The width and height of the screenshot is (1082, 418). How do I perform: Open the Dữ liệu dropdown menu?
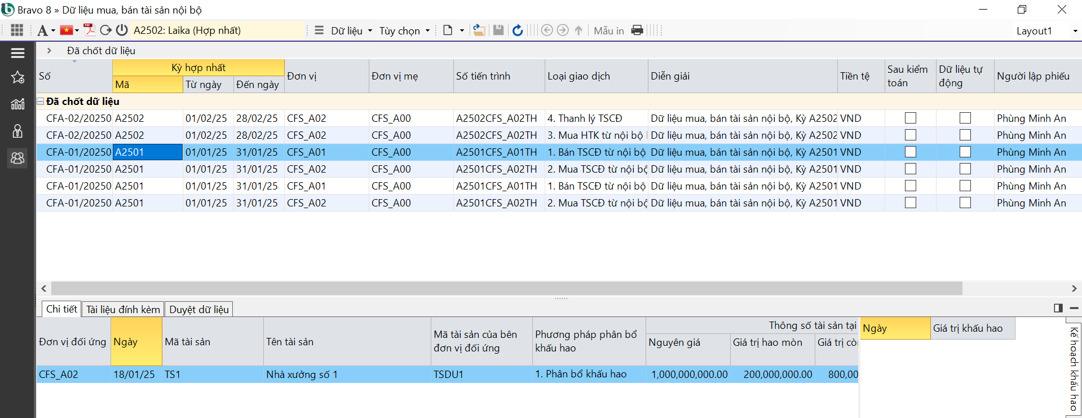pos(351,31)
